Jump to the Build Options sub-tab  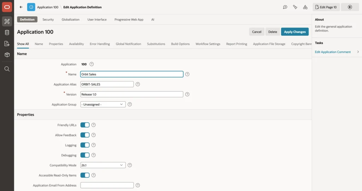pos(180,44)
